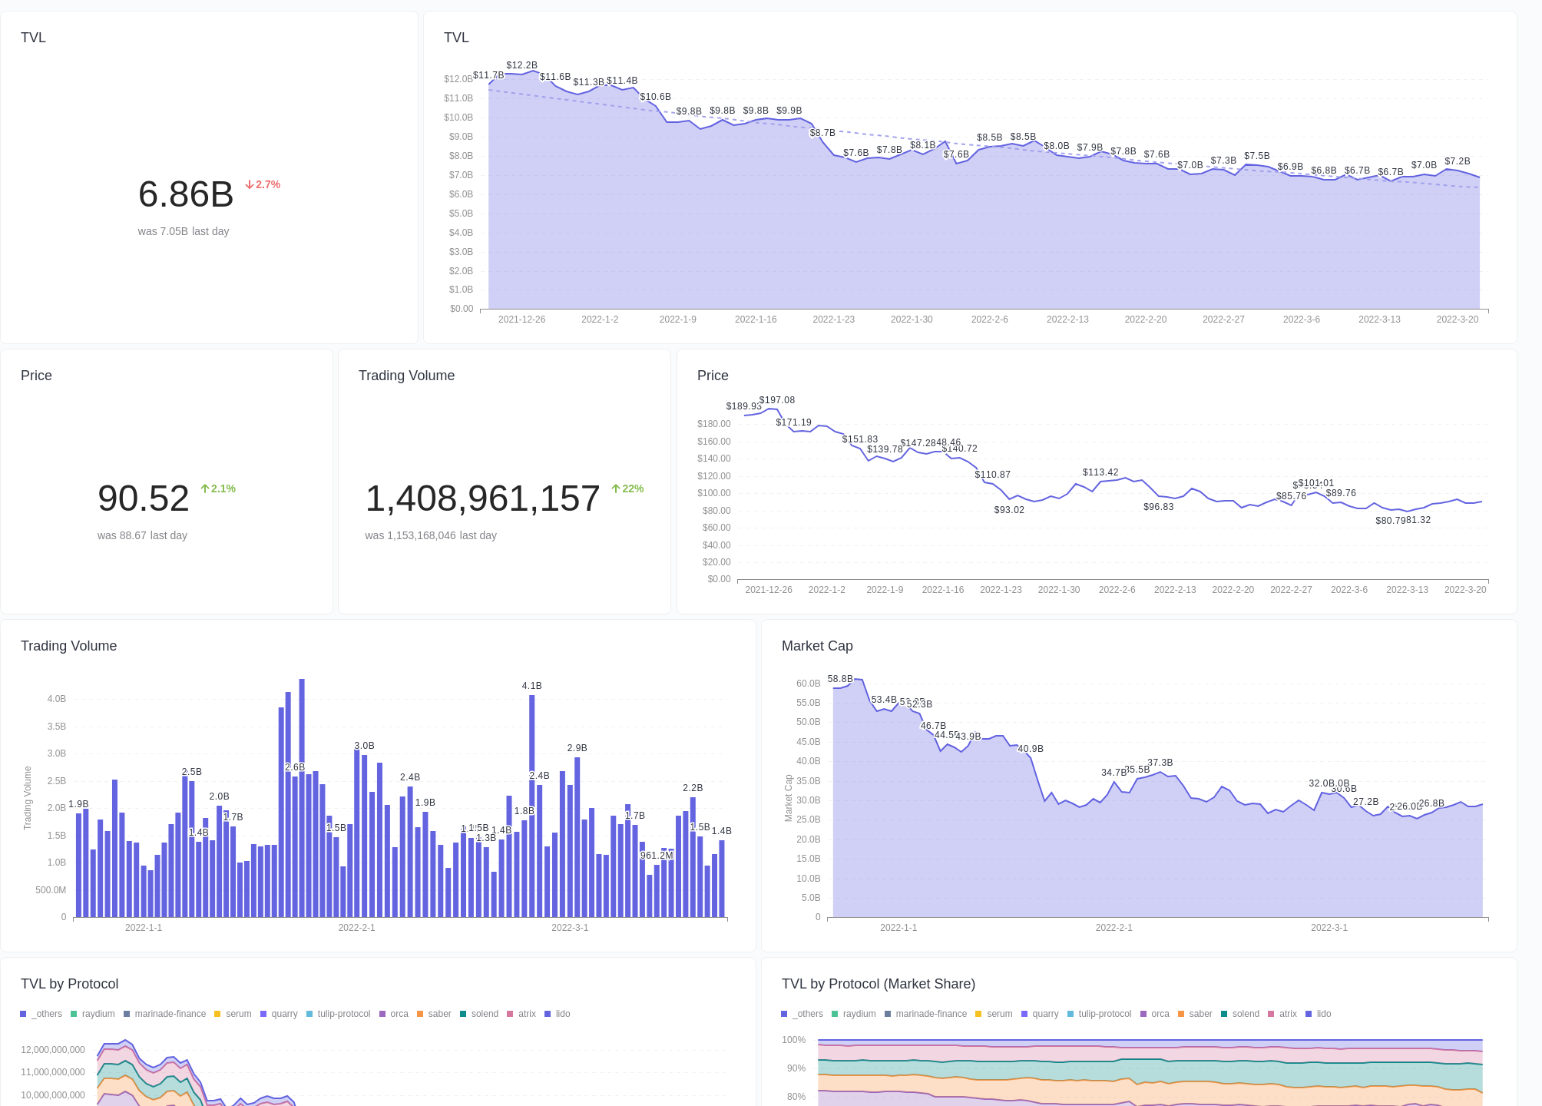Screen dimensions: 1542x1106
Task: Select the TVL summary card title
Action: (x=33, y=37)
